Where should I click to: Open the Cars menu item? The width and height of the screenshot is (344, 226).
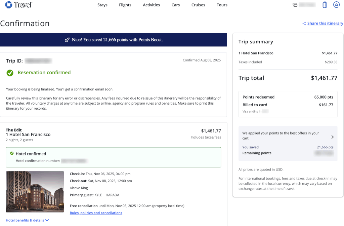(x=176, y=5)
